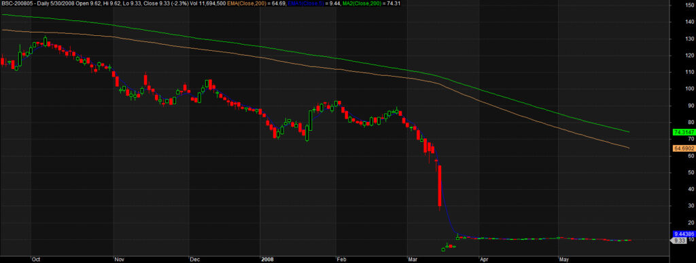Viewport: 696px width, 263px height.
Task: Click the May label on time axis
Action: tap(563, 260)
